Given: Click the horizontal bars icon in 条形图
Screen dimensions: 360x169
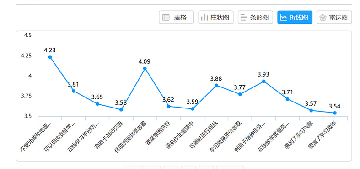Looking at the screenshot, I should click(244, 18).
